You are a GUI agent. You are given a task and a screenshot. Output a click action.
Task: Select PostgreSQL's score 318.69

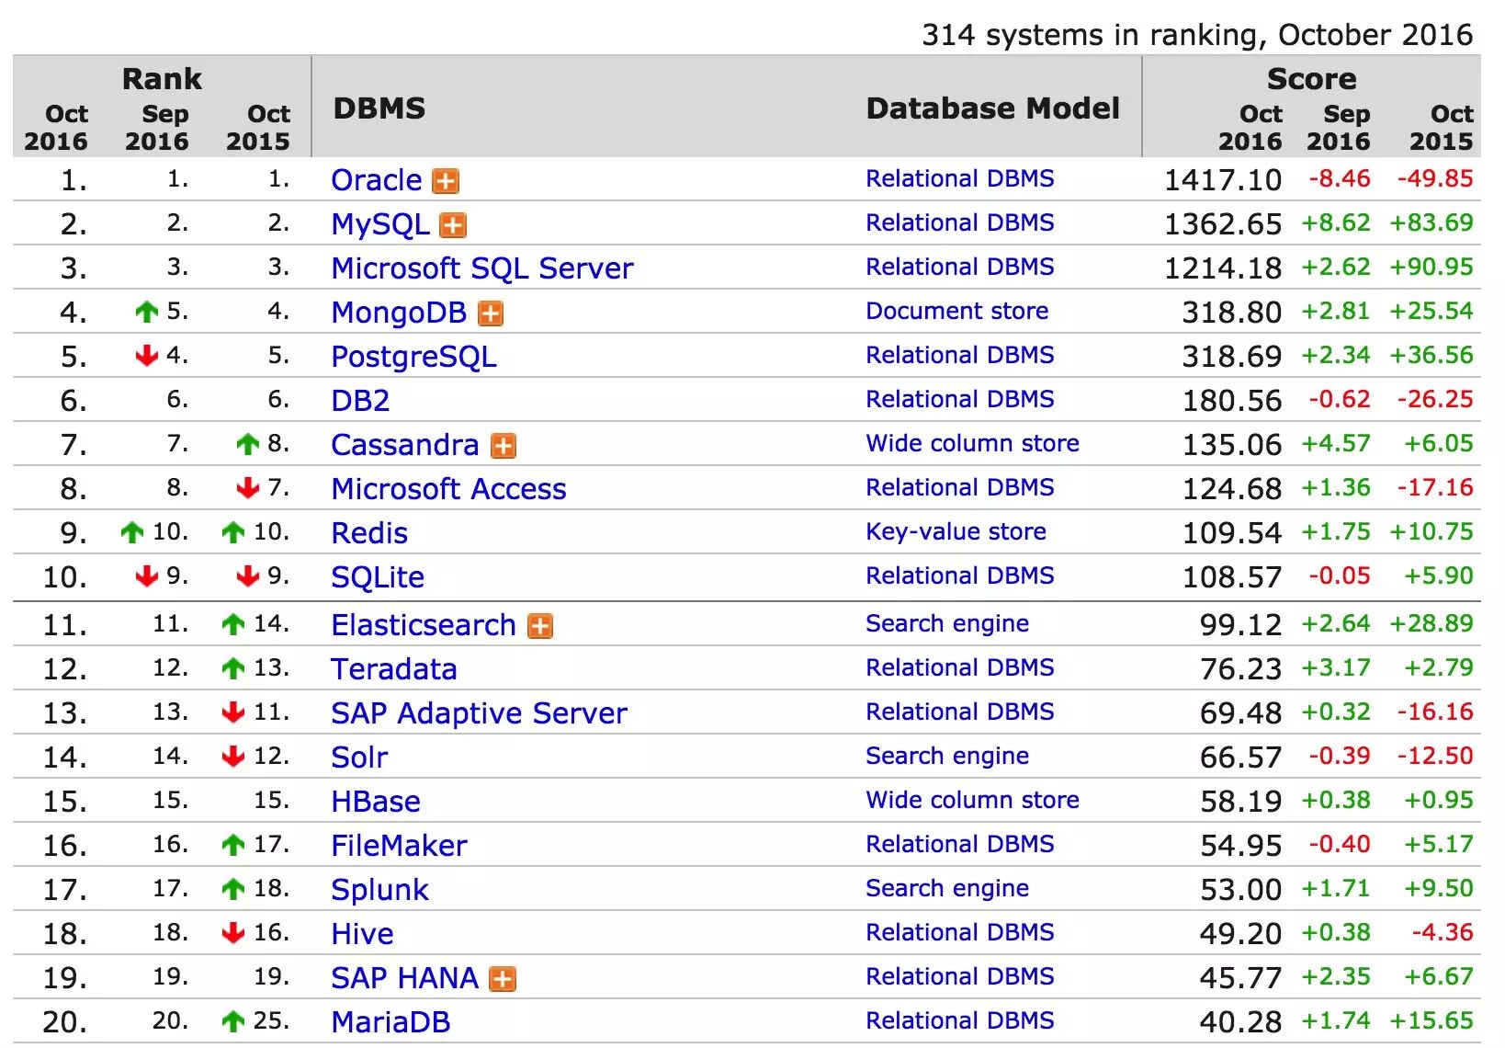pos(1232,357)
